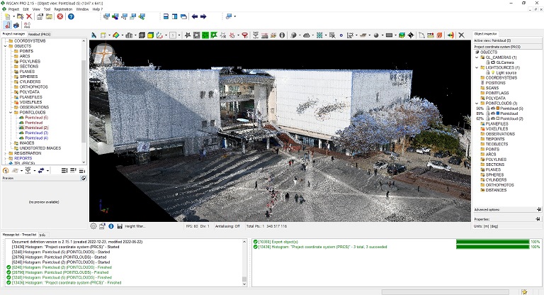Viewport: 544px width, 295px height.
Task: Click the camera icon in the second toolbar row
Action: tap(16, 25)
